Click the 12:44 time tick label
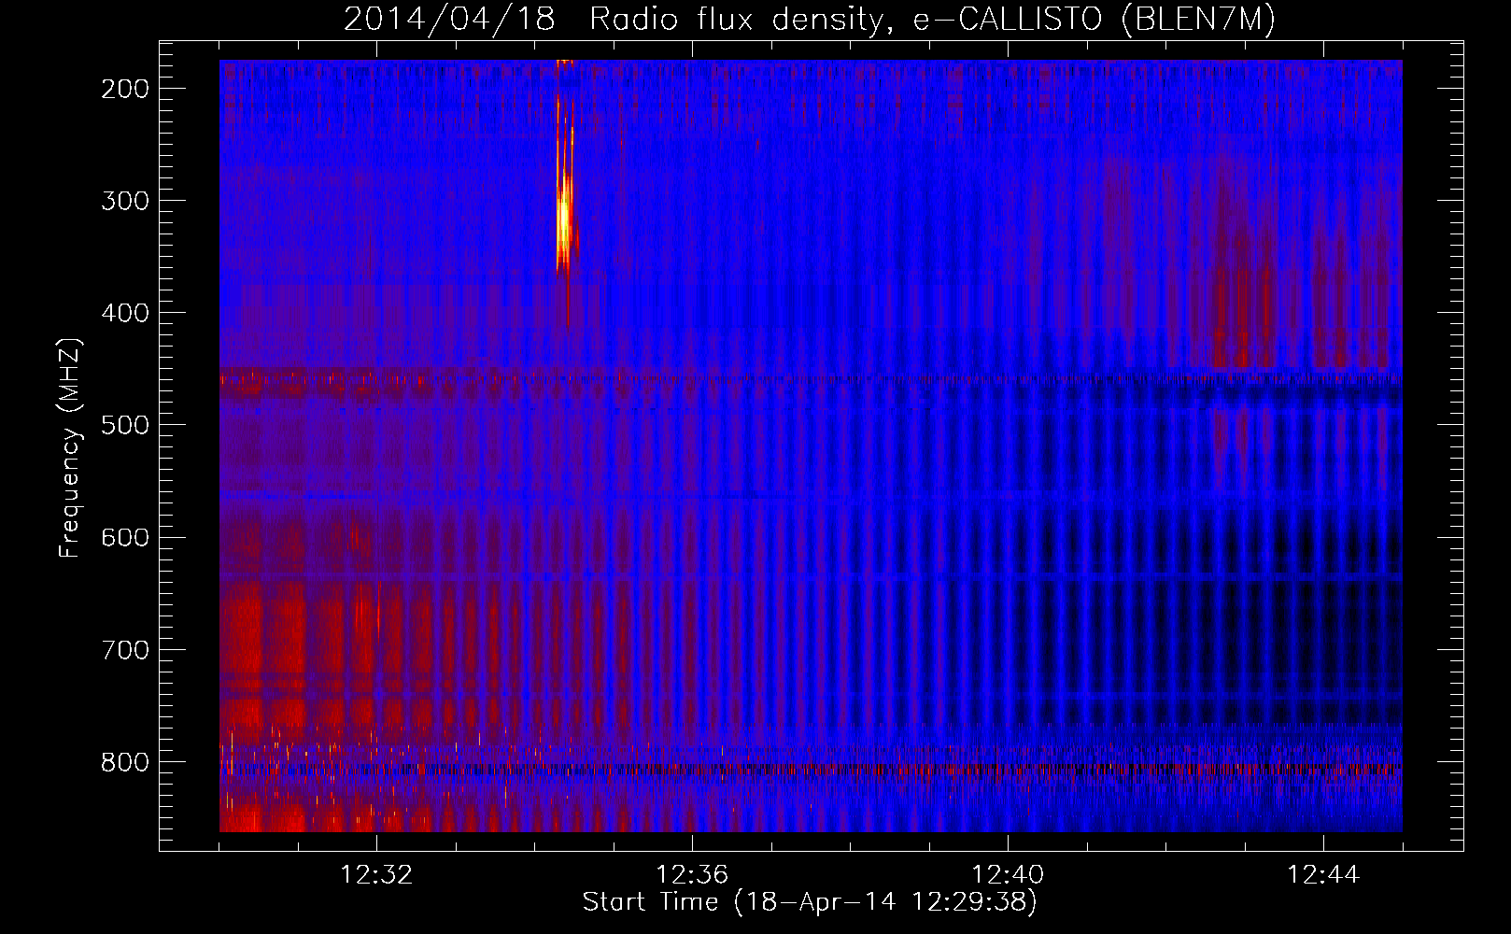The width and height of the screenshot is (1511, 934). coord(1323,875)
